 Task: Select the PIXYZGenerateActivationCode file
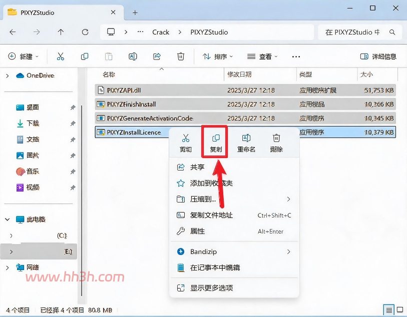point(245,118)
